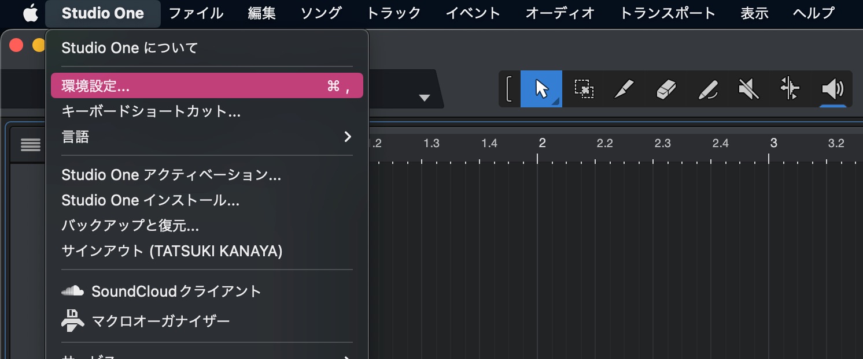Select the Eraser tool

click(666, 89)
